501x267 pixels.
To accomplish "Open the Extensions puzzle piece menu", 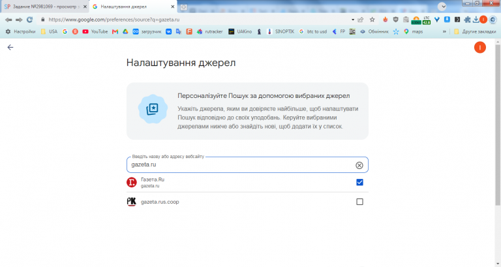I will click(x=467, y=20).
